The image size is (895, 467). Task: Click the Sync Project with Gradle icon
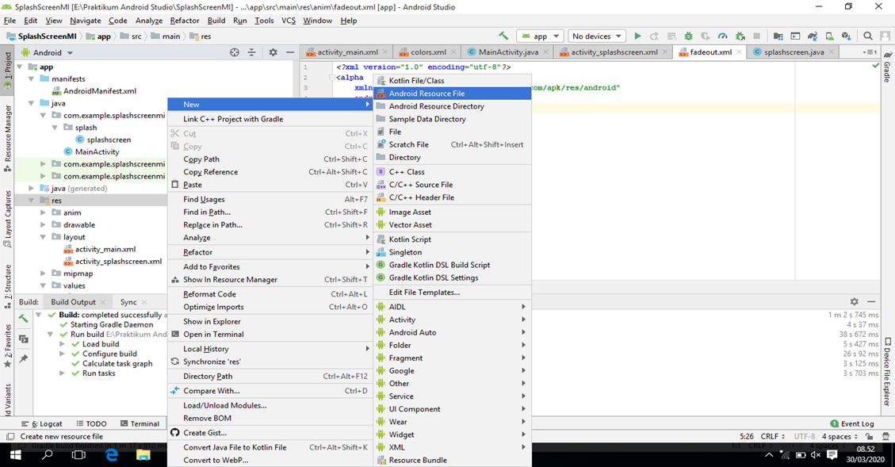813,36
